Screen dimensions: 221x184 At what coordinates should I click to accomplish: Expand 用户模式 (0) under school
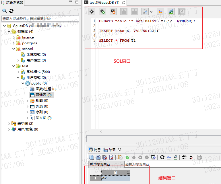pos(18,60)
